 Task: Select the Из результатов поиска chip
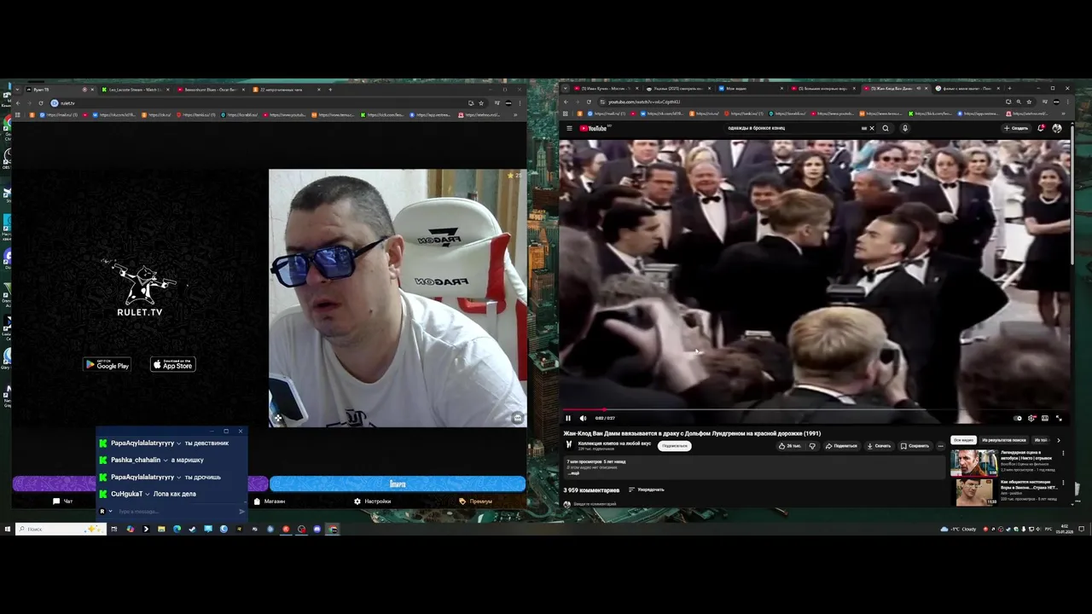tap(1004, 440)
